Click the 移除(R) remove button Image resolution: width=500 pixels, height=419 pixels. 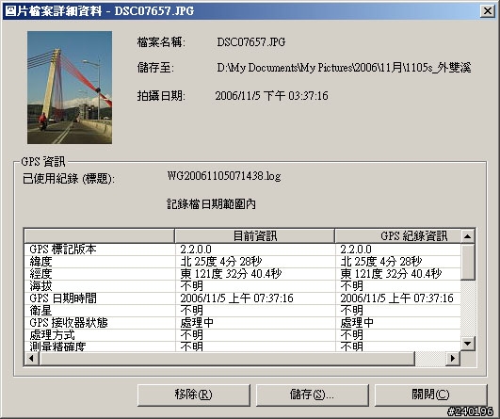coord(194,395)
